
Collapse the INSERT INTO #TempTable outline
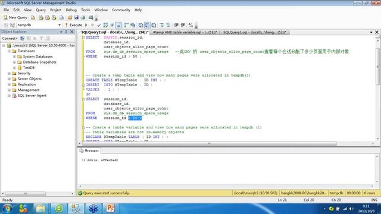point(83,85)
